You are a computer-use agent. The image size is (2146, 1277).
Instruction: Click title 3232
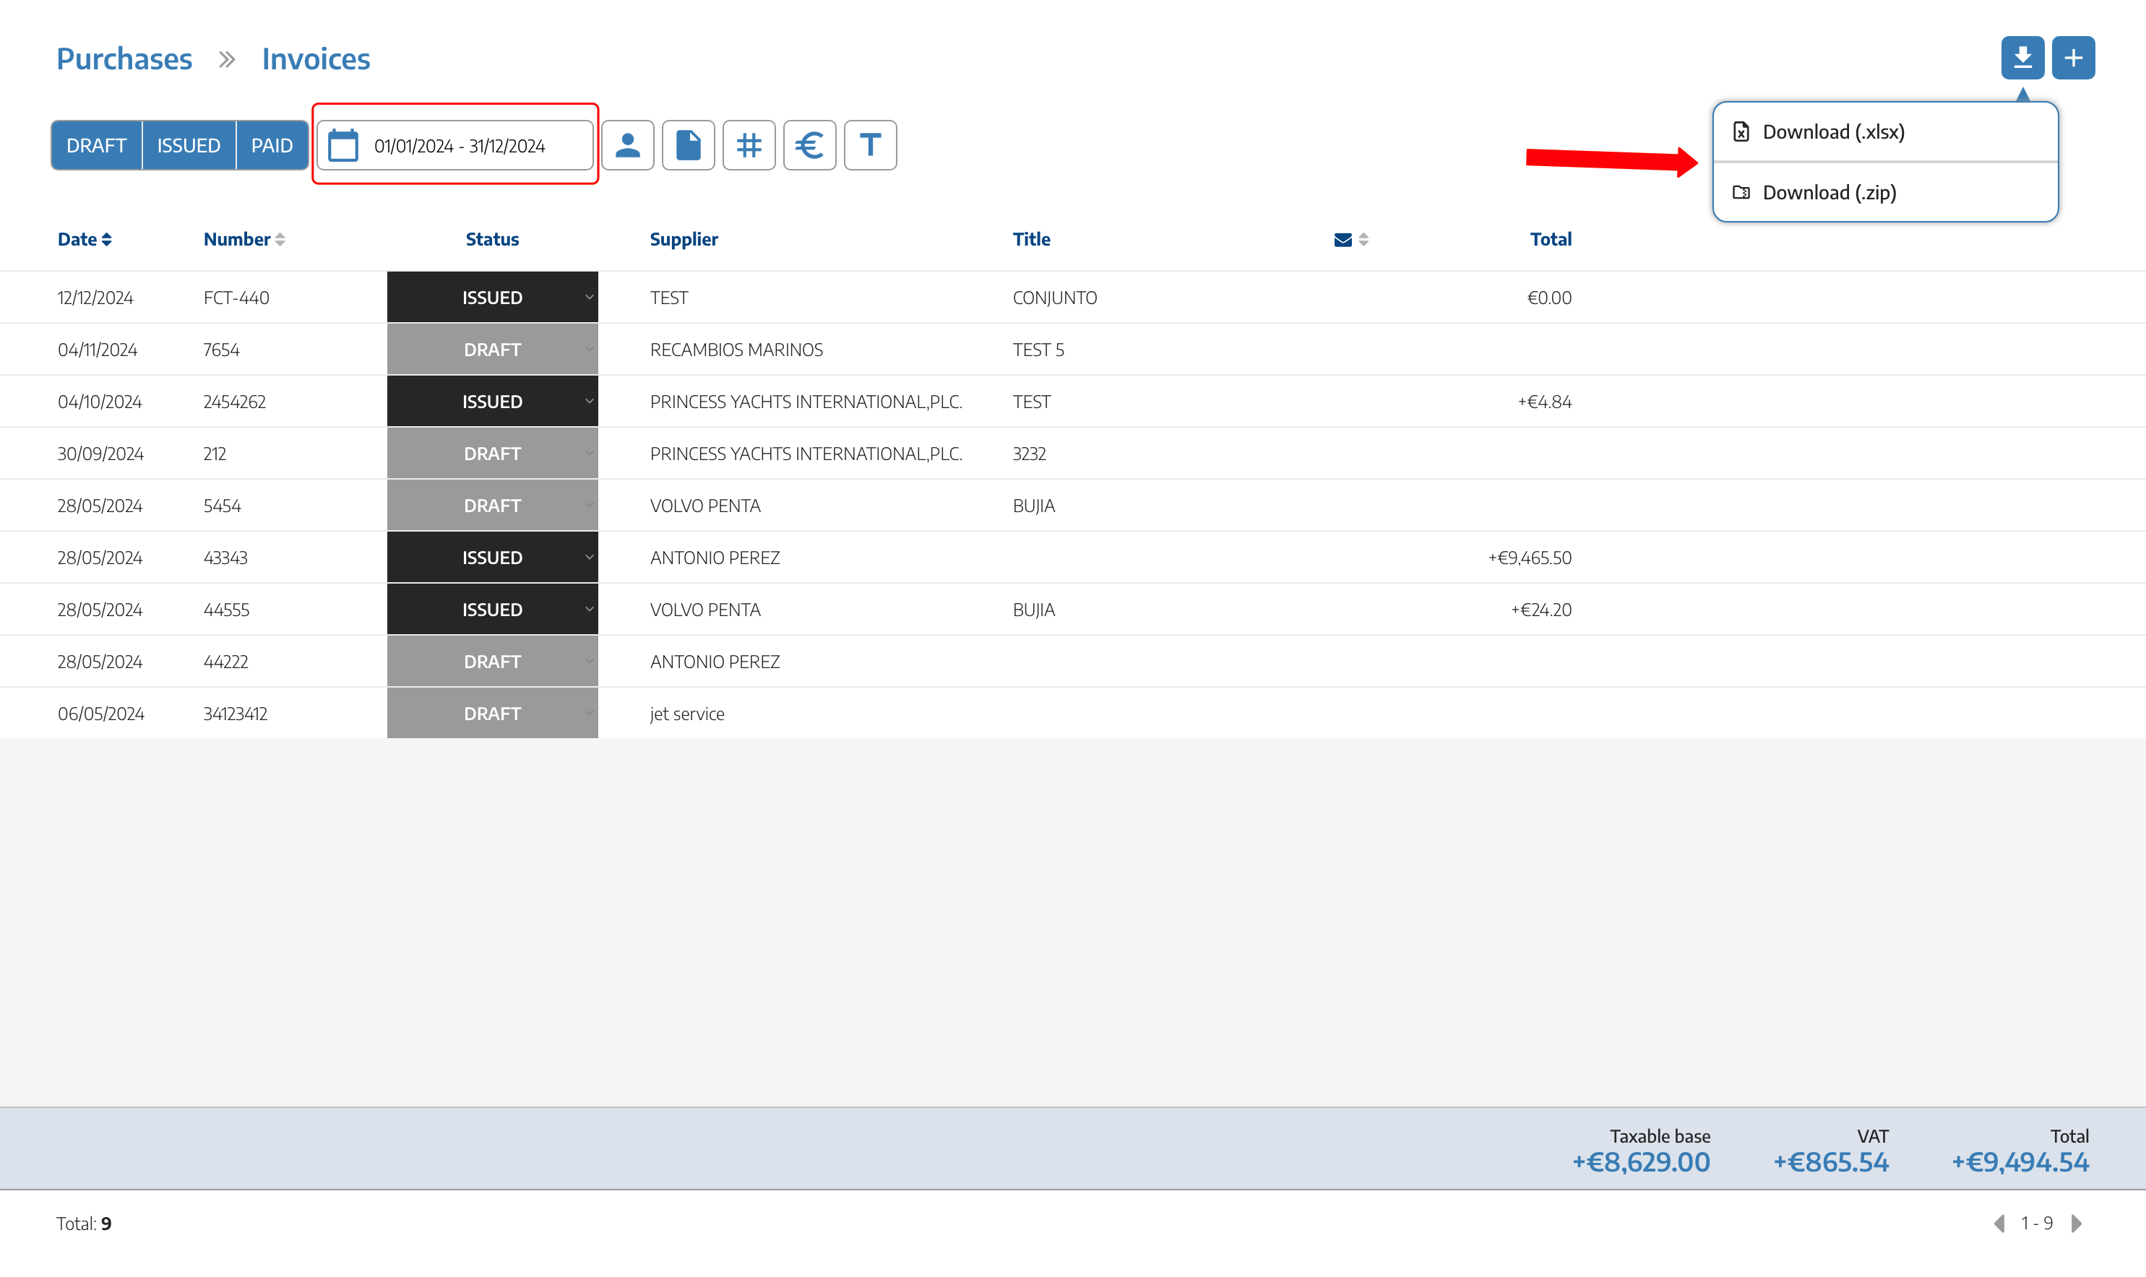[1030, 454]
